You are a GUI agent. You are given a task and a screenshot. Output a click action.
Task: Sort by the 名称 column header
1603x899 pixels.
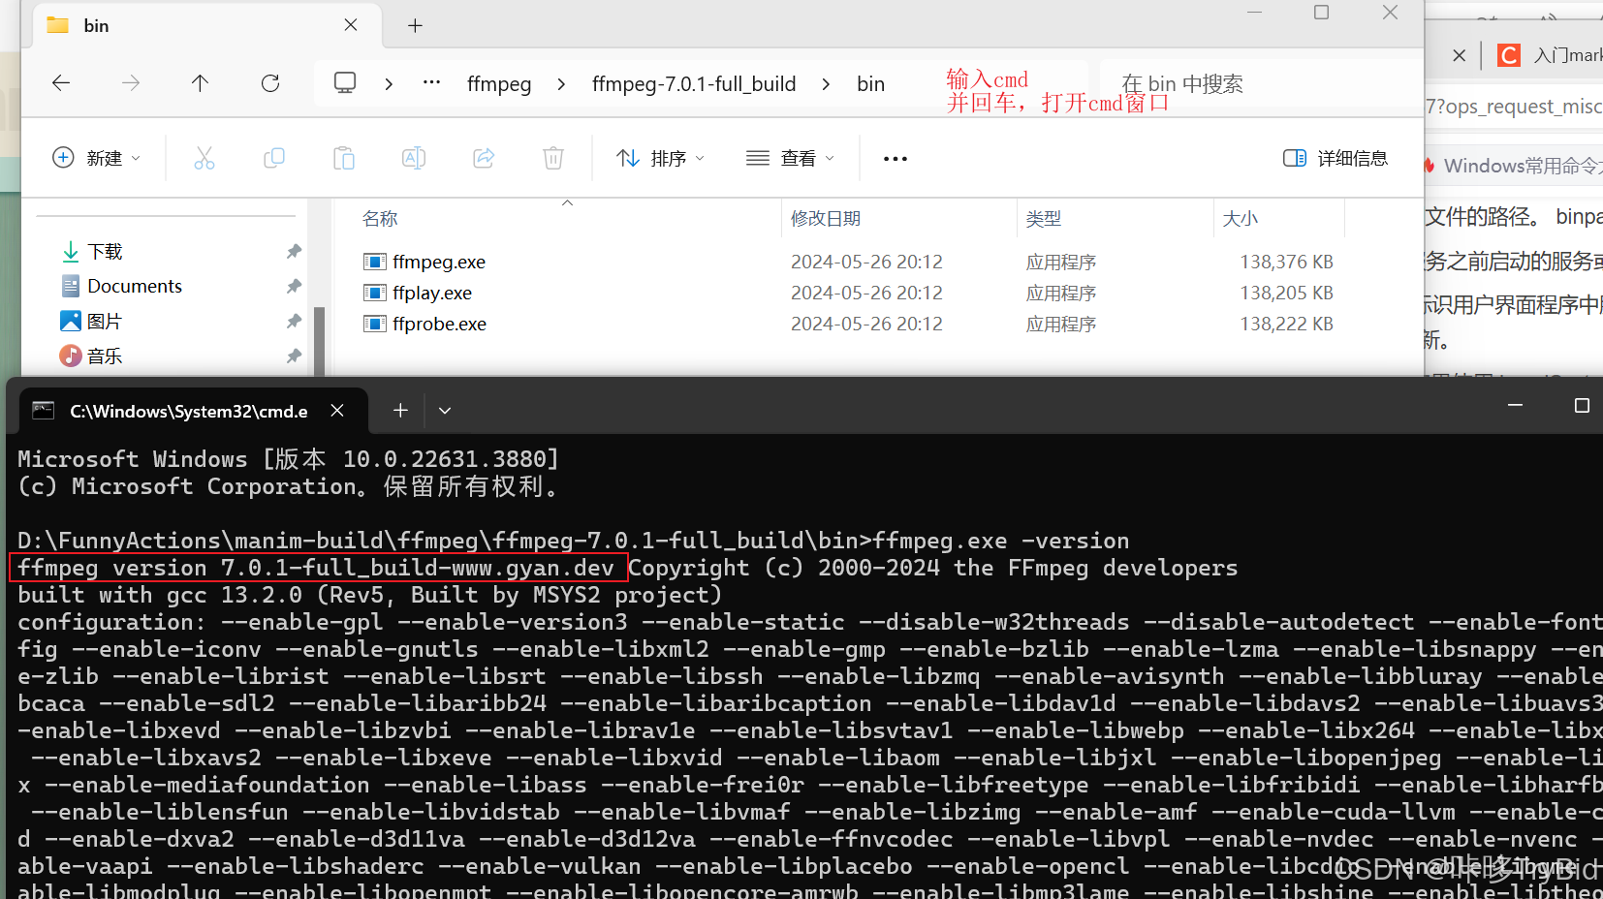pyautogui.click(x=381, y=219)
